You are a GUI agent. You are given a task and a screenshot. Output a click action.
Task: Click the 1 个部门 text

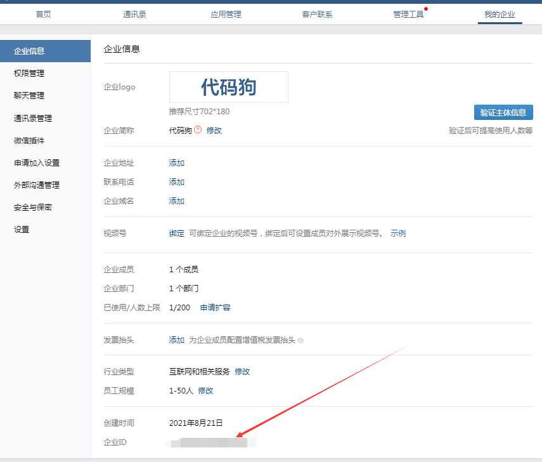pos(184,289)
